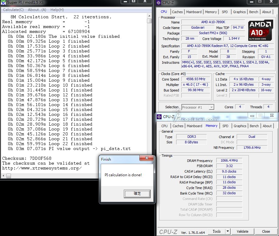Click the CPU-Z icon in the Memory window title bar
The image size is (279, 236).
click(x=159, y=116)
